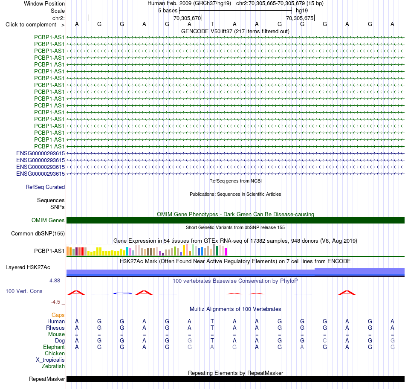Open the GENCODE V50lift37 track title
405x389 pixels.
coord(235,31)
